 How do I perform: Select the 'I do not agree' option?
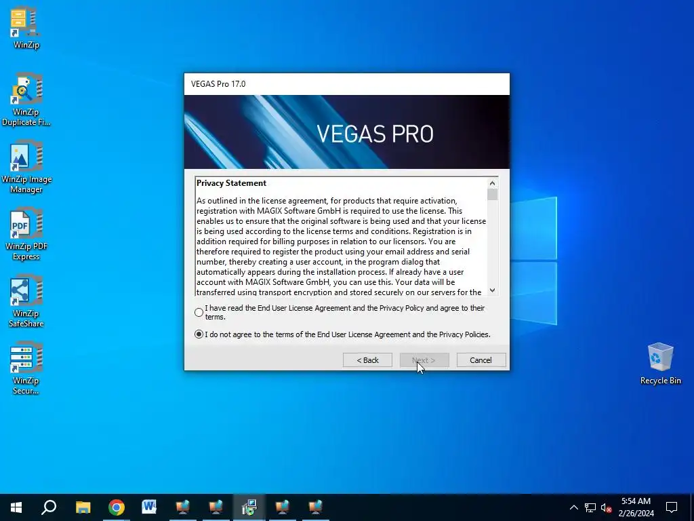[199, 334]
